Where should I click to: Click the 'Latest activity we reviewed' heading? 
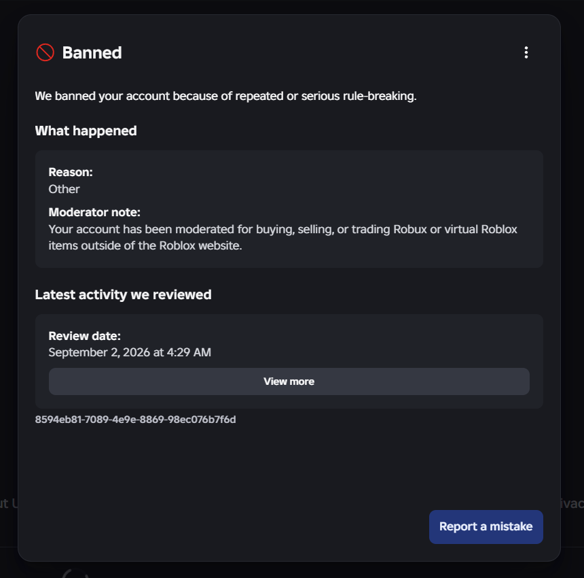124,294
